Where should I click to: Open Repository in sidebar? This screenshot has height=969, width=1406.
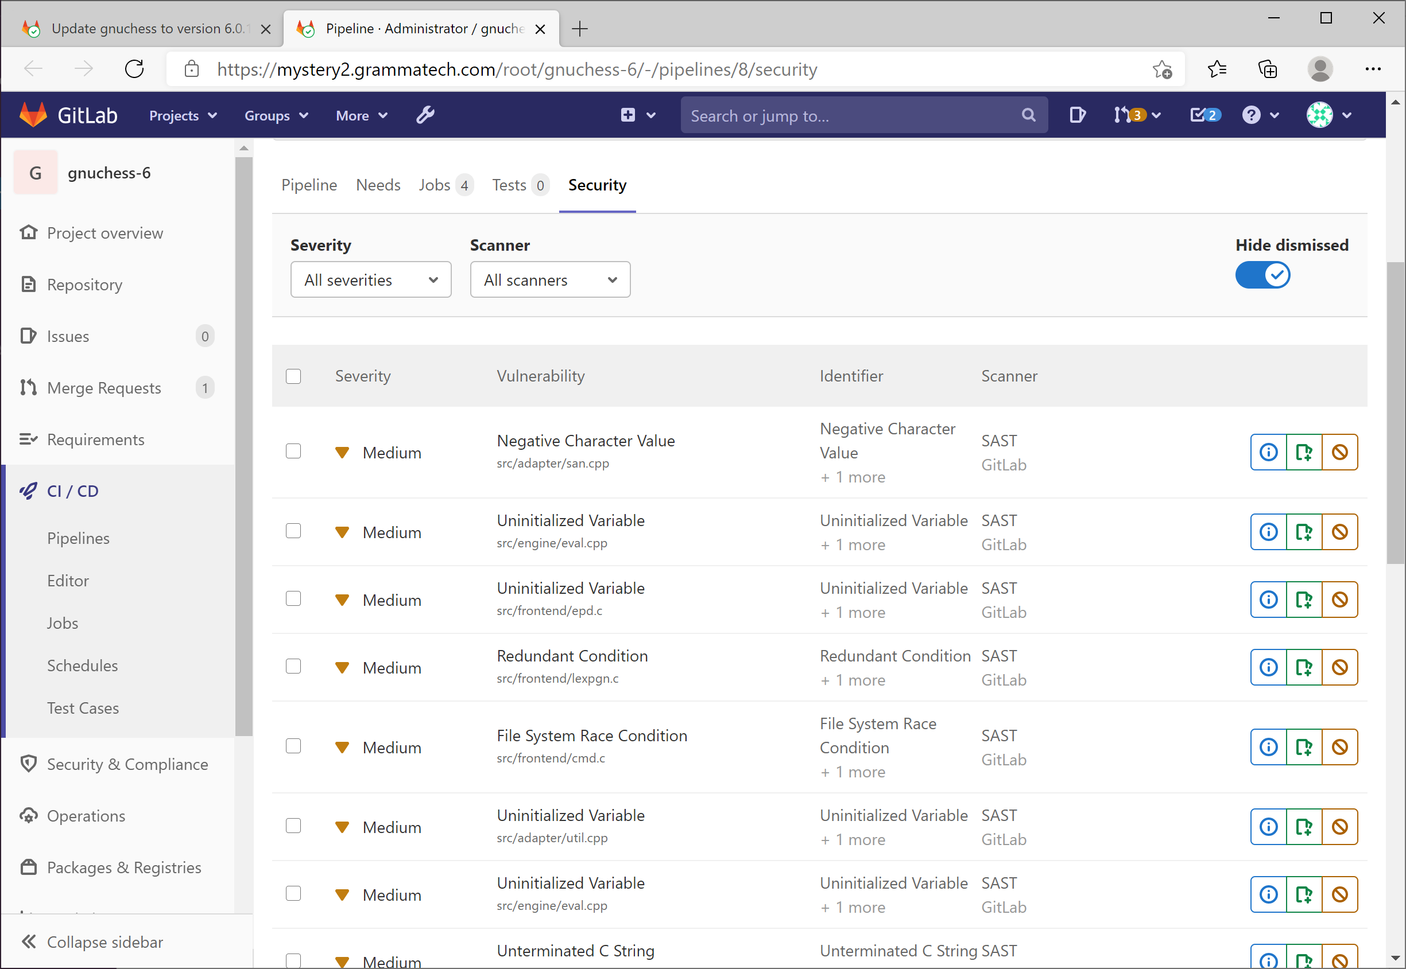(x=84, y=285)
